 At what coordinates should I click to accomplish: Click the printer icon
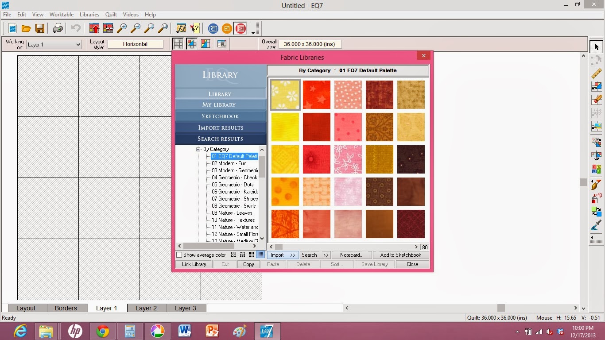58,29
